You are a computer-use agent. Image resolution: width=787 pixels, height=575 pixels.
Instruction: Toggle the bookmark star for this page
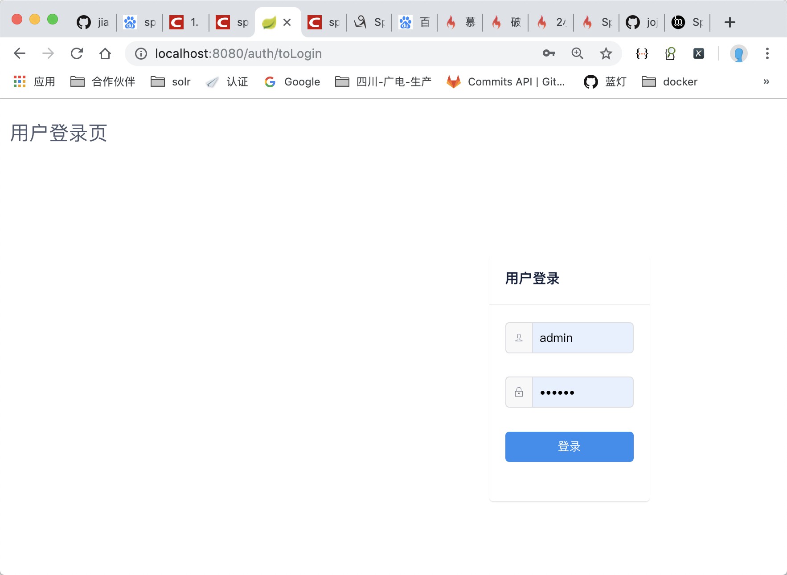(606, 53)
